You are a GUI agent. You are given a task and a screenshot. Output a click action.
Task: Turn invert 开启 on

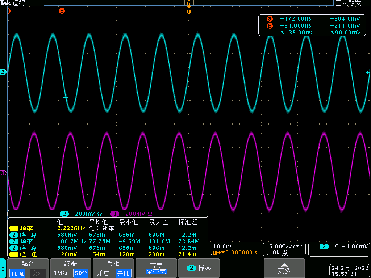pyautogui.click(x=103, y=274)
